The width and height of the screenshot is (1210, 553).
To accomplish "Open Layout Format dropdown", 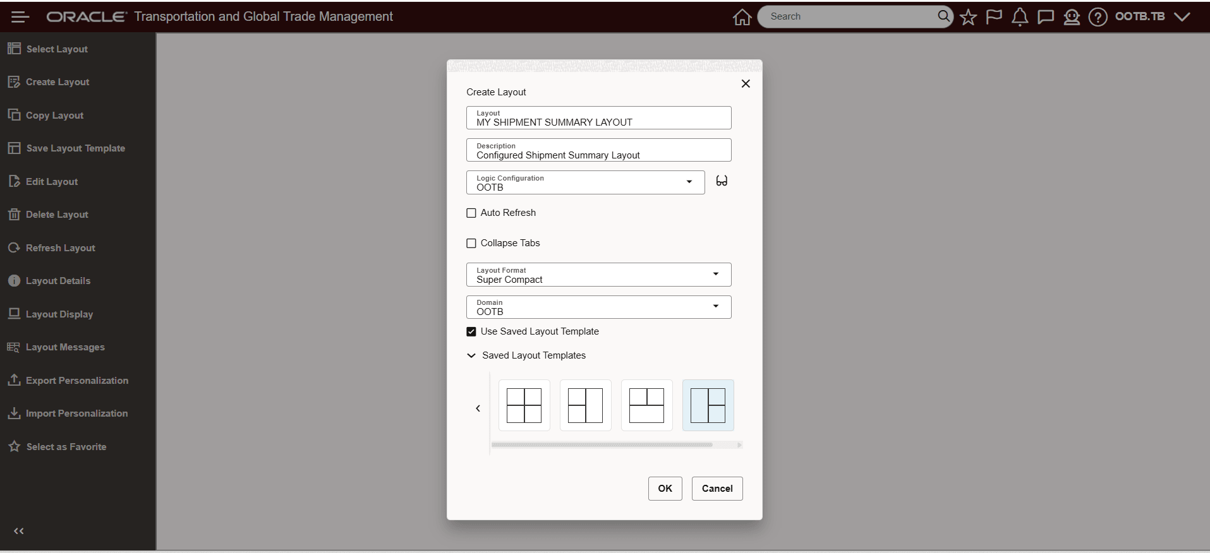I will (598, 275).
